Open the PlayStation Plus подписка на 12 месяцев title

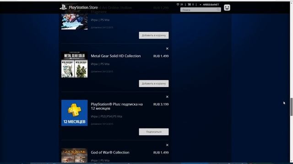click(x=117, y=106)
